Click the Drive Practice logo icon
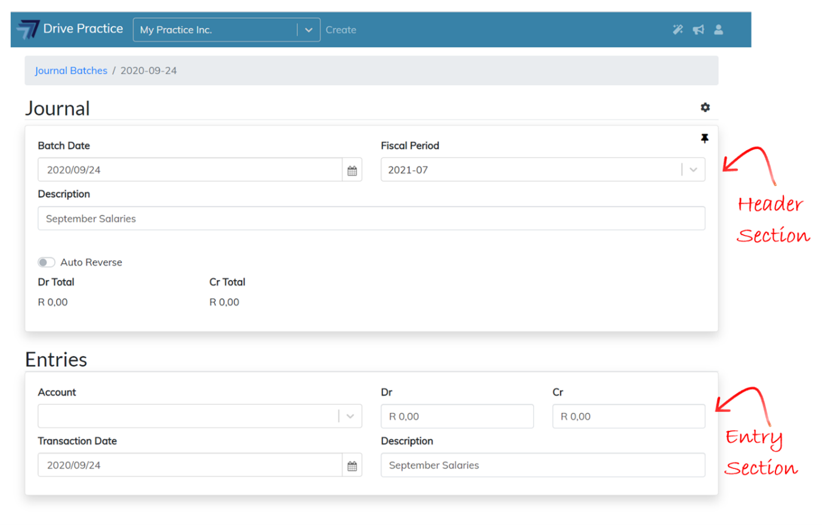 [27, 29]
